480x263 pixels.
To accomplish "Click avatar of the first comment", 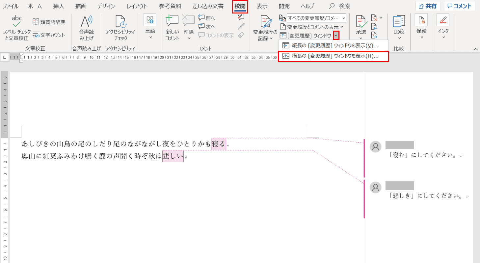I will [x=376, y=147].
